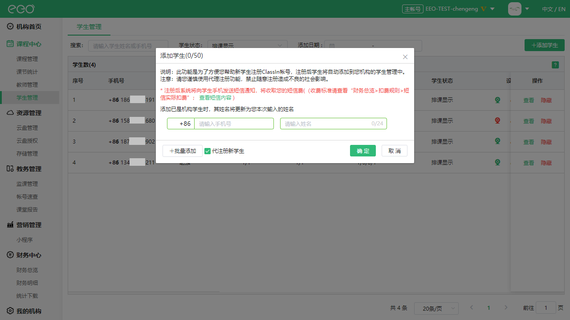Click the 机构首页 badge icon
Image resolution: width=570 pixels, height=320 pixels.
tap(10, 27)
